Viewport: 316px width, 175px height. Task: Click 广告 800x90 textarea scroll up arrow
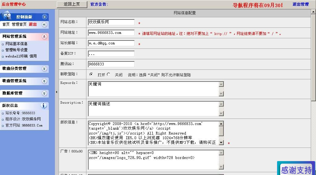tap(221, 152)
